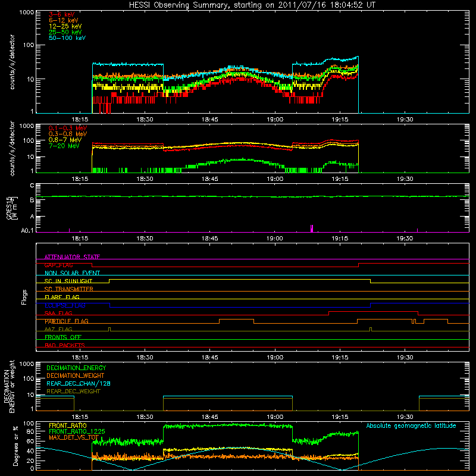Click the REAR_DEC_CHAN/128 legend entry

(79, 383)
